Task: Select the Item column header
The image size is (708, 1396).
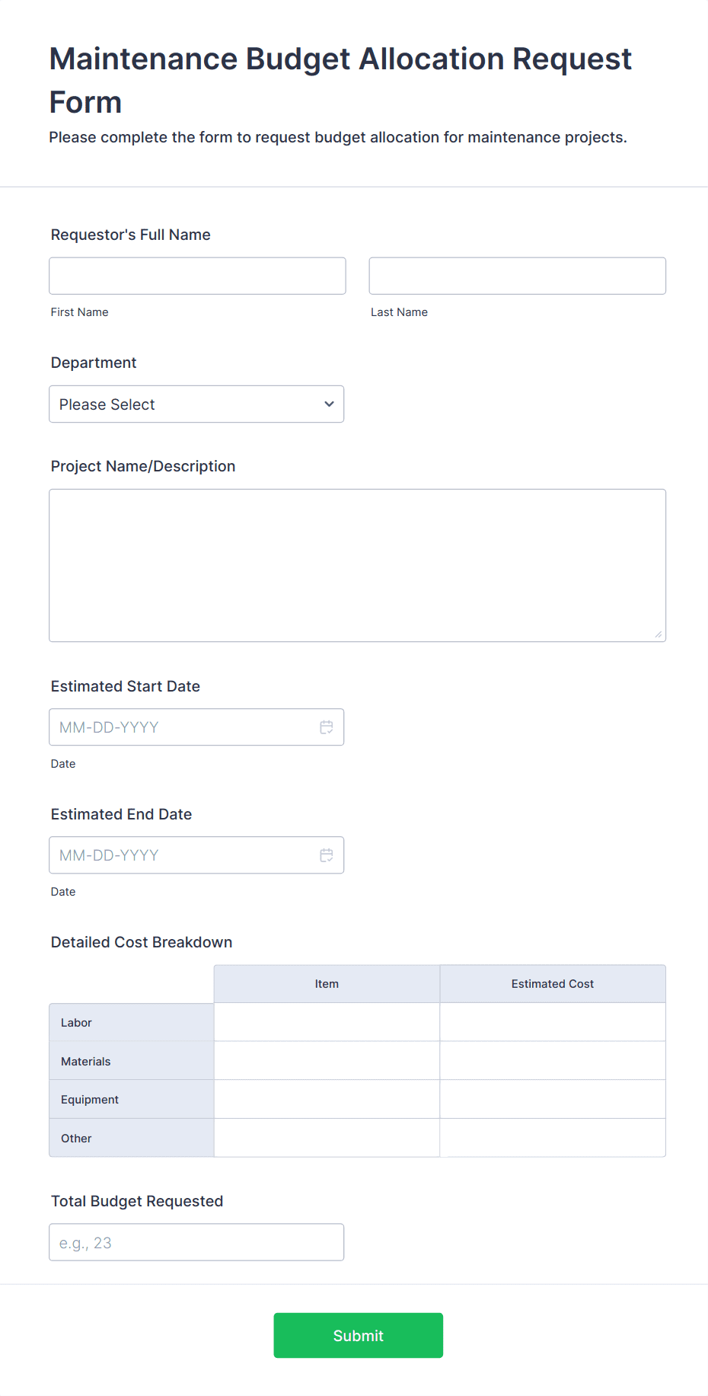Action: pos(327,983)
